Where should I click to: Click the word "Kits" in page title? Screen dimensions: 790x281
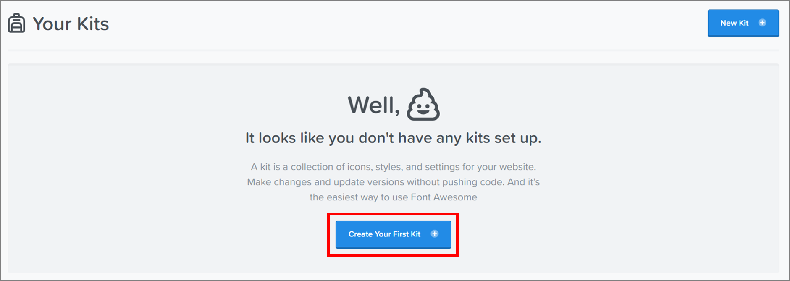(x=93, y=24)
